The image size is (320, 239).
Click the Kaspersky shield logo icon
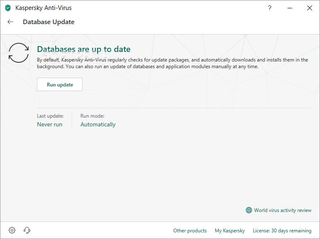[8, 8]
